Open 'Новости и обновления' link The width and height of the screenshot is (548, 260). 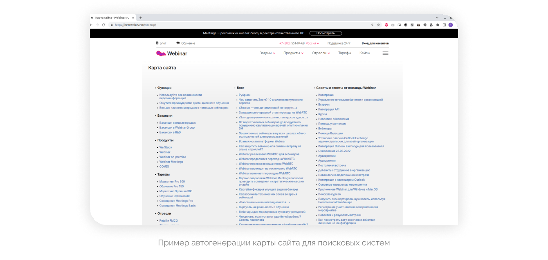pyautogui.click(x=334, y=119)
